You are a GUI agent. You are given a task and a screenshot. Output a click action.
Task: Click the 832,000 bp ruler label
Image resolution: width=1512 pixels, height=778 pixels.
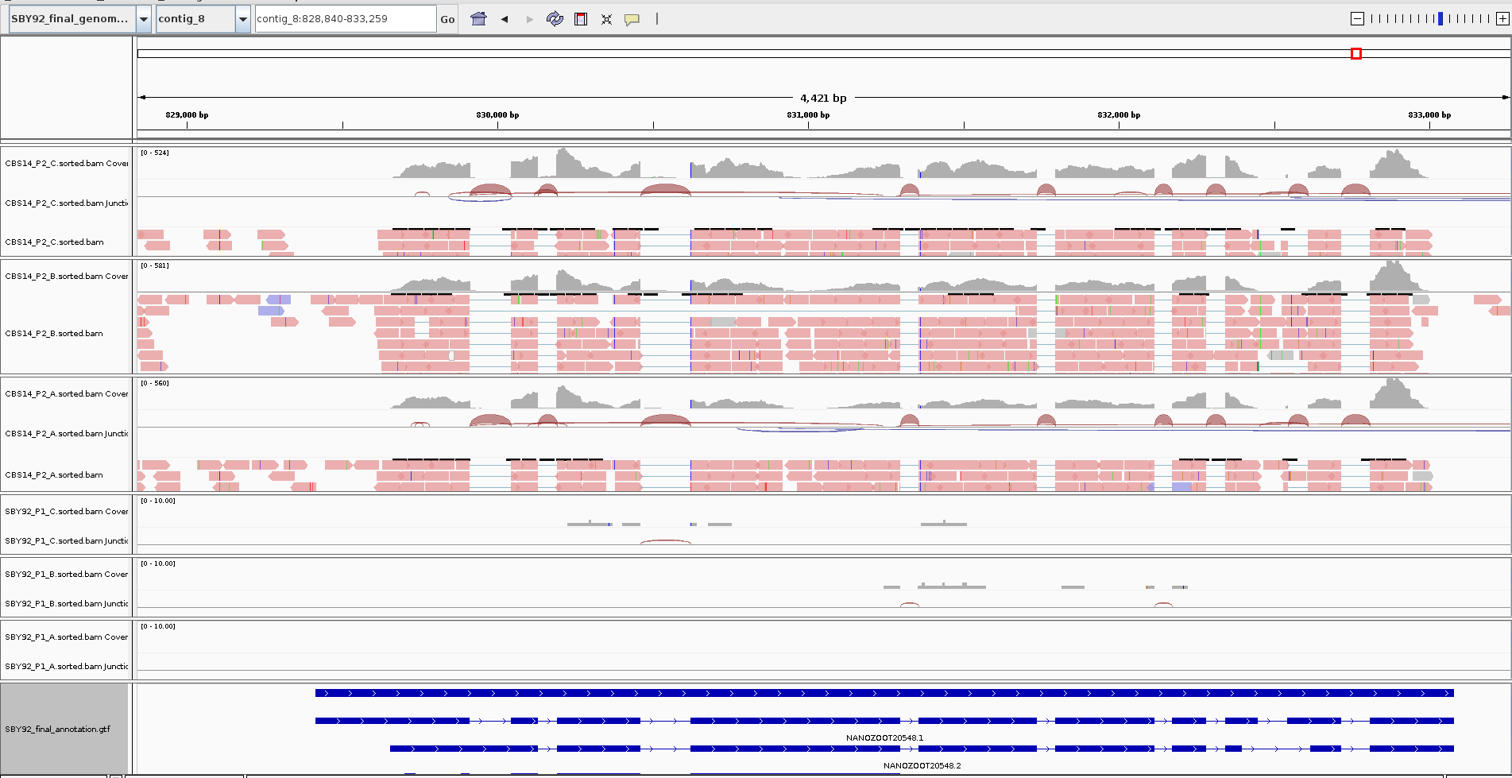pyautogui.click(x=1119, y=115)
